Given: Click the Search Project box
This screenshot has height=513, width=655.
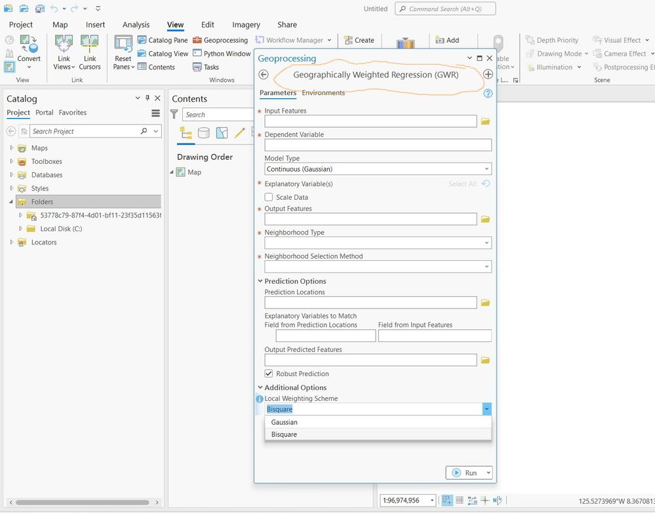Looking at the screenshot, I should click(x=86, y=131).
